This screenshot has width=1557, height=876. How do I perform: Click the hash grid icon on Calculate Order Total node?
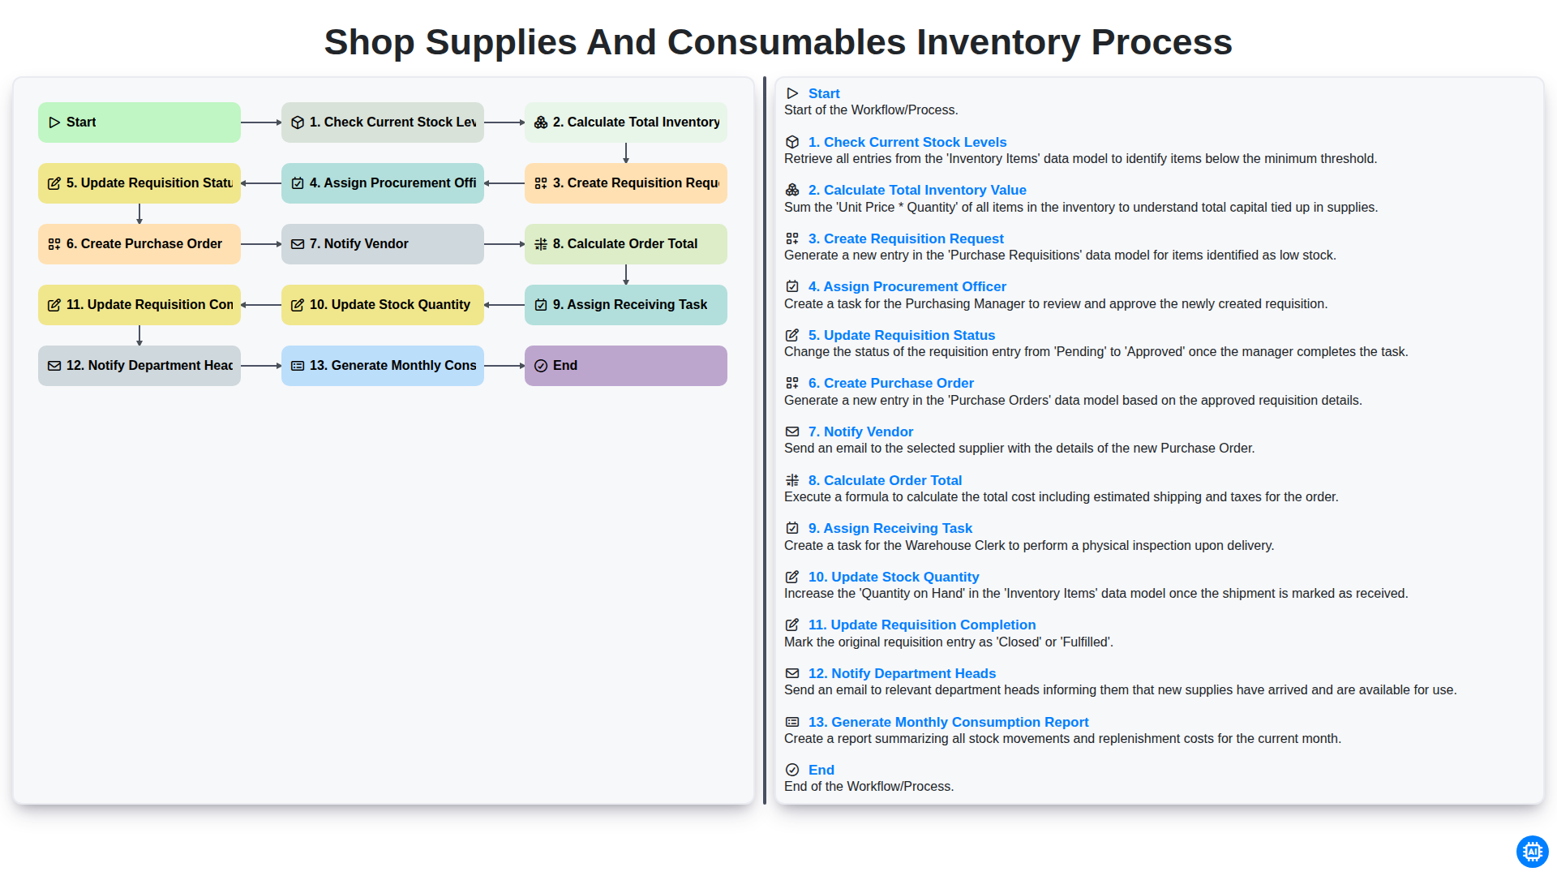click(541, 244)
